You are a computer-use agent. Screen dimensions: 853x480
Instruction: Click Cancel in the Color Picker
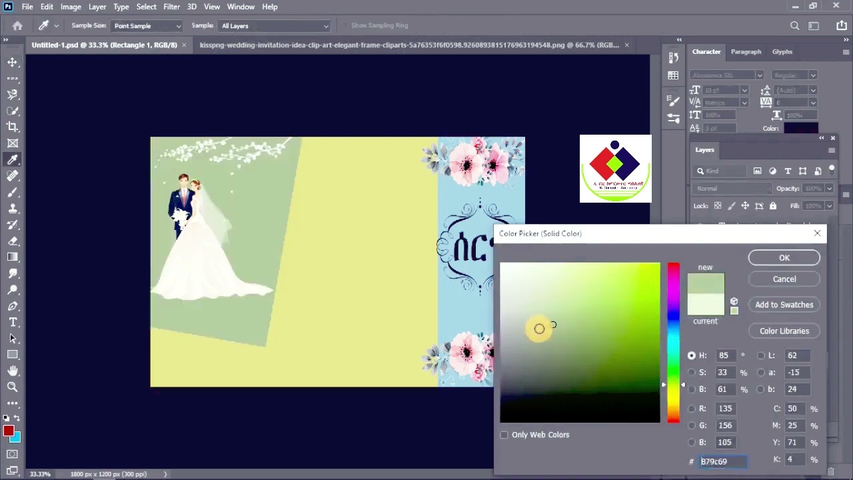(784, 279)
